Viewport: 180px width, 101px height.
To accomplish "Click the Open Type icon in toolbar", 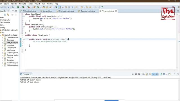I will click(44, 7).
